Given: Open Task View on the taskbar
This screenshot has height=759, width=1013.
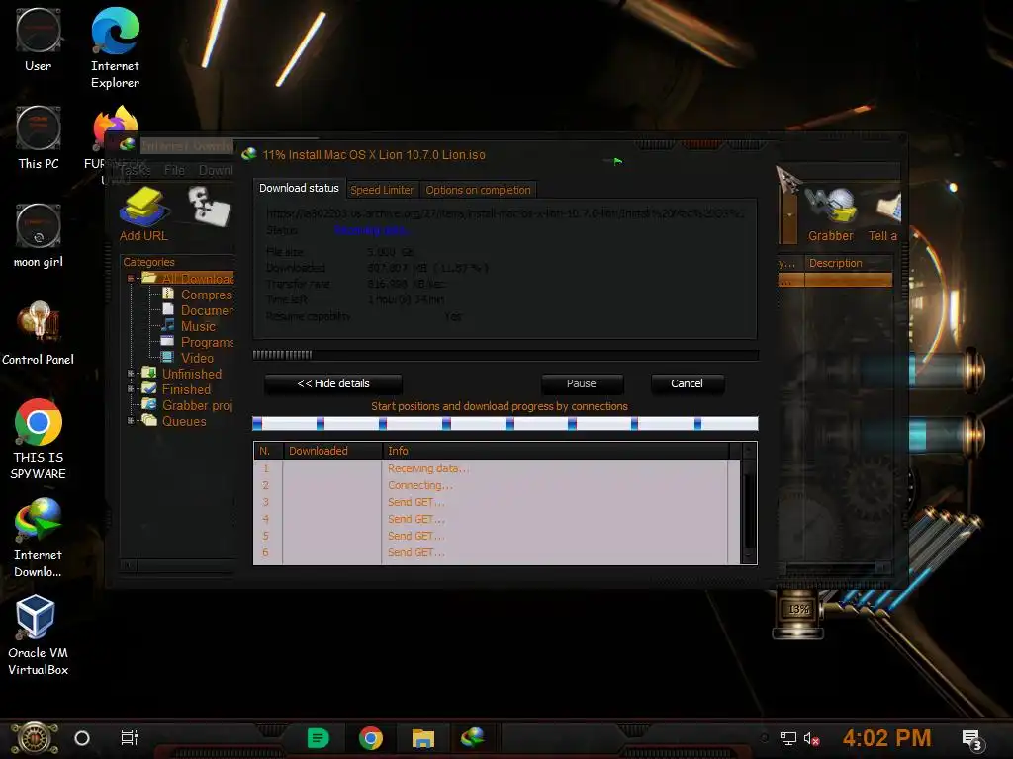Looking at the screenshot, I should [130, 738].
